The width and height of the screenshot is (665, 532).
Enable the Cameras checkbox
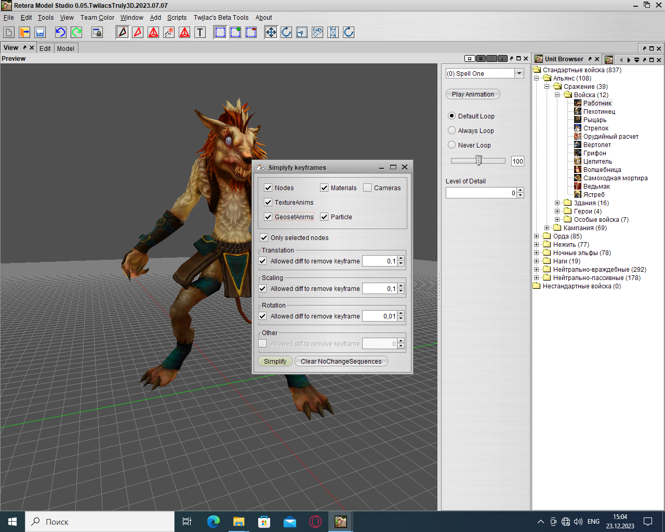[x=367, y=188]
